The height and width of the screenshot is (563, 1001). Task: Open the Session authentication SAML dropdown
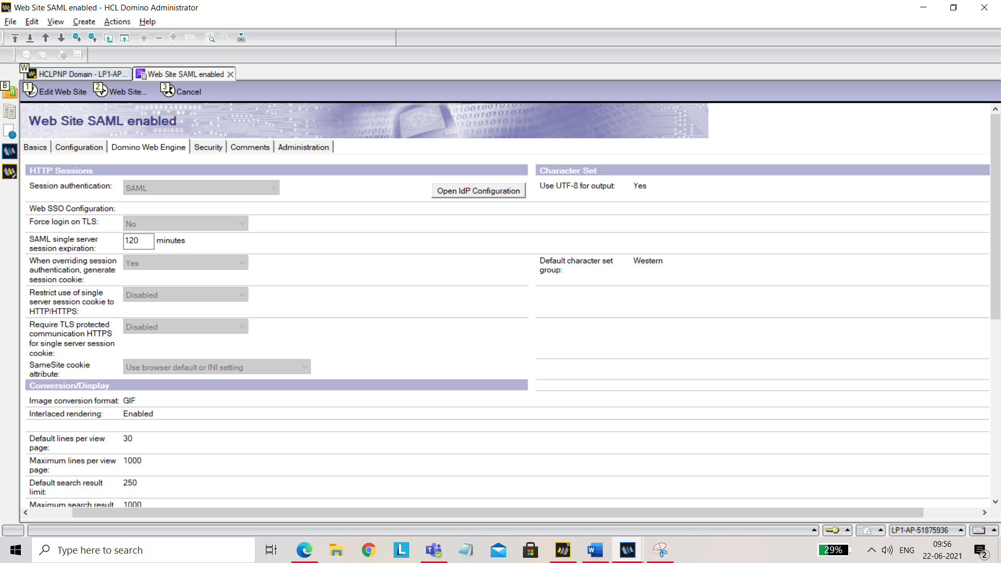pos(201,188)
